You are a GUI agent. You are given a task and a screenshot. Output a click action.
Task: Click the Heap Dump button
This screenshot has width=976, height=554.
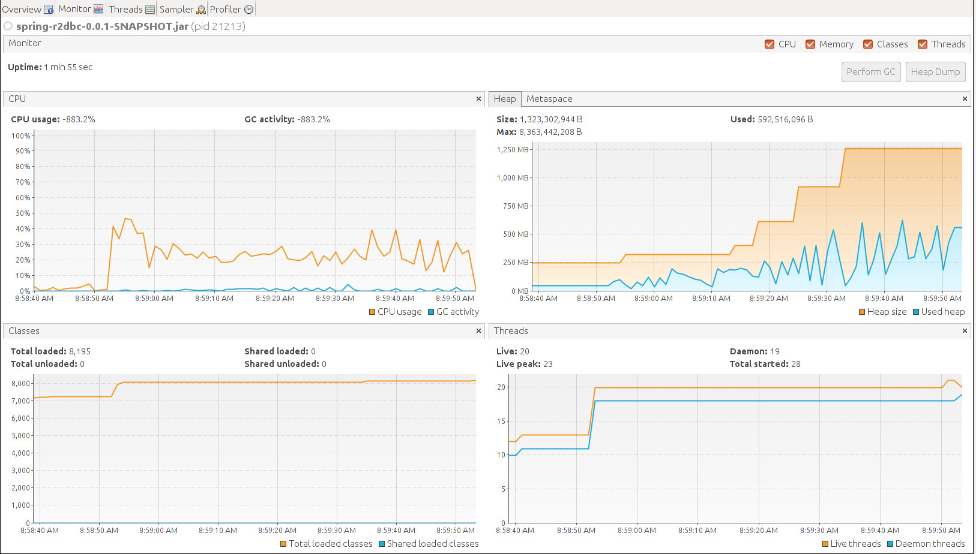pyautogui.click(x=936, y=72)
